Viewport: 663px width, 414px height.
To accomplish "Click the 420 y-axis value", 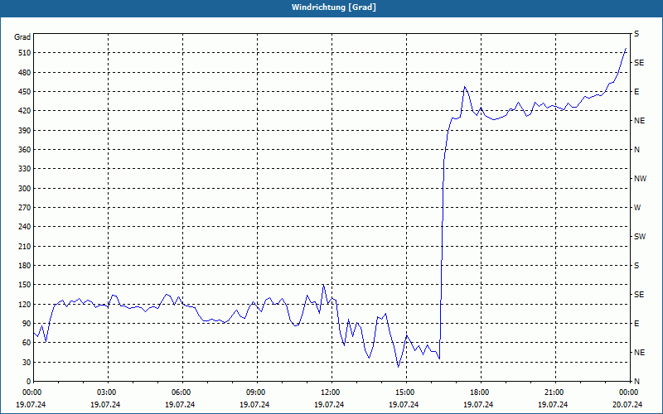I will 25,111.
